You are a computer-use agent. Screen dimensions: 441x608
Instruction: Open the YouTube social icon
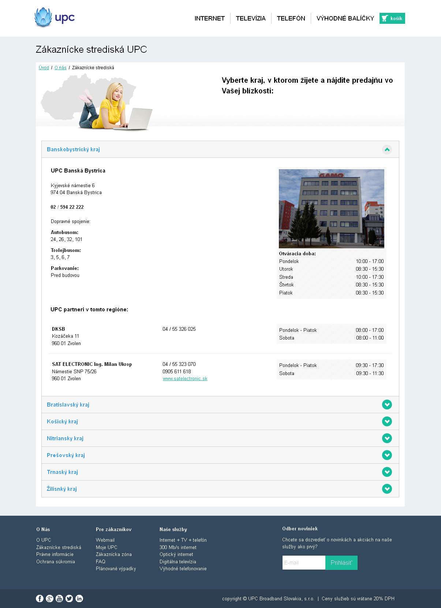[59, 598]
